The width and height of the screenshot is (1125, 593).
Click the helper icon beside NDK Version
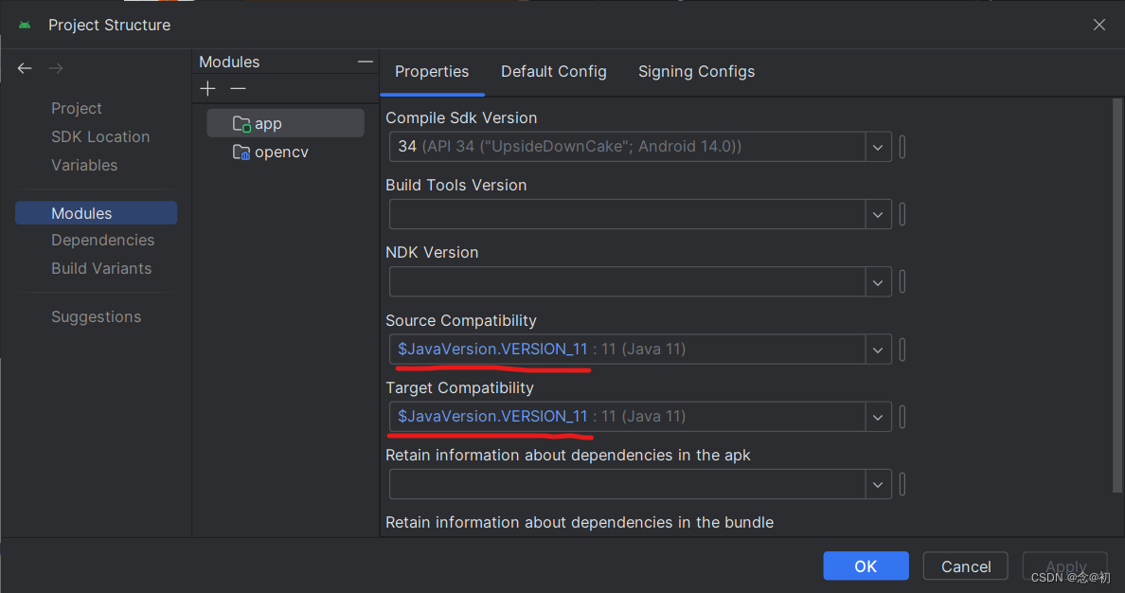902,281
